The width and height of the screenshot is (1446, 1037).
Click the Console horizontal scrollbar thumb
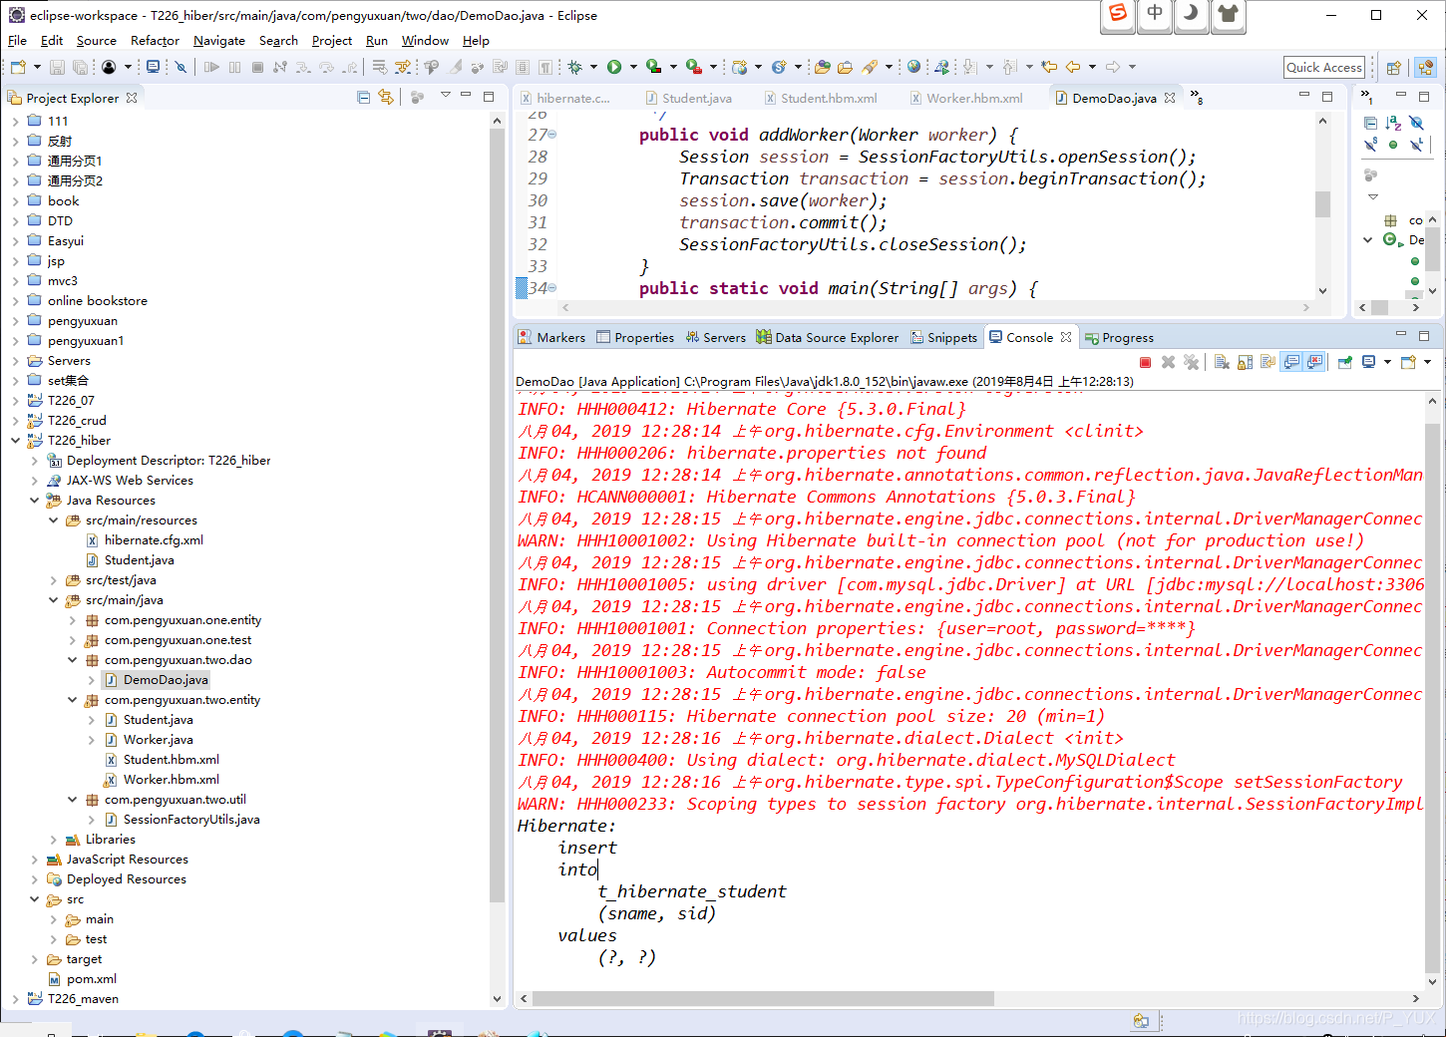(x=763, y=998)
